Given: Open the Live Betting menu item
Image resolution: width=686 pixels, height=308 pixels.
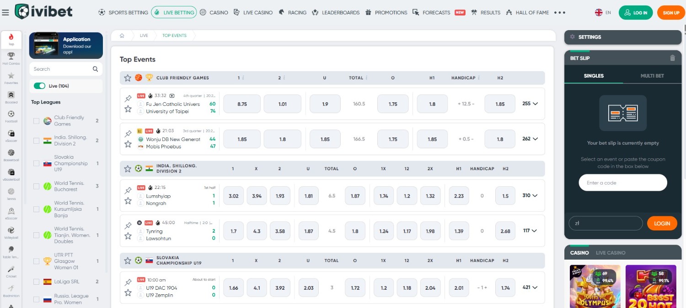Looking at the screenshot, I should point(174,12).
